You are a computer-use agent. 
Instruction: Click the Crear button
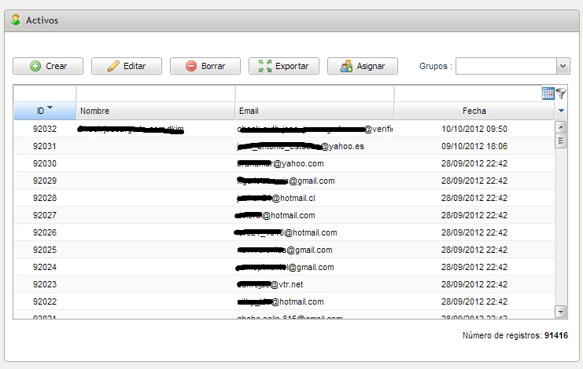click(x=48, y=66)
